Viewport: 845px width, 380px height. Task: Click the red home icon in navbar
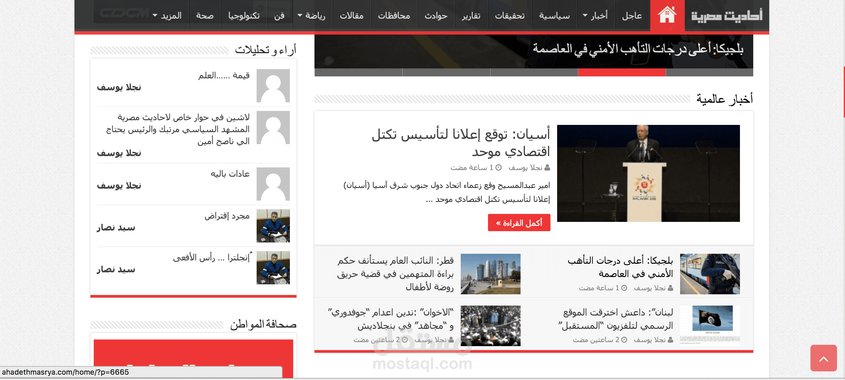(667, 15)
